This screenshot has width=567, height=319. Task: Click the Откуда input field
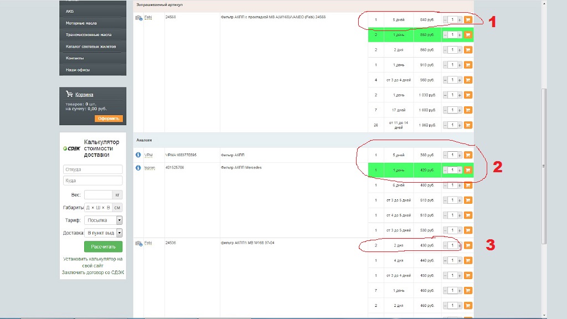[92, 169]
